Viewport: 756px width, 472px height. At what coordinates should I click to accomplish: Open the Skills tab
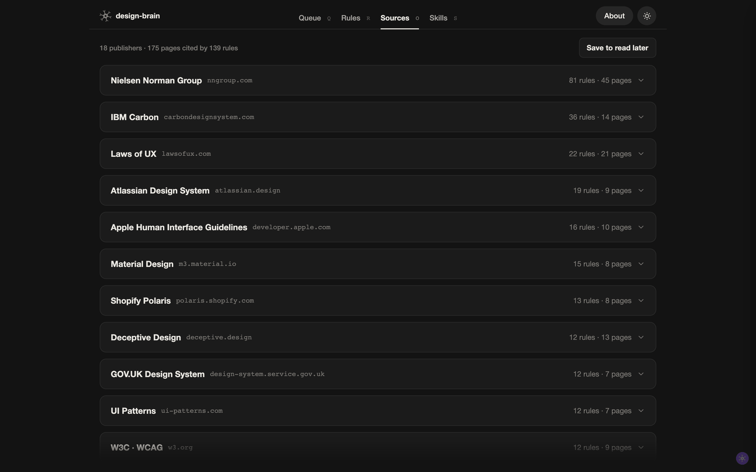tap(443, 18)
